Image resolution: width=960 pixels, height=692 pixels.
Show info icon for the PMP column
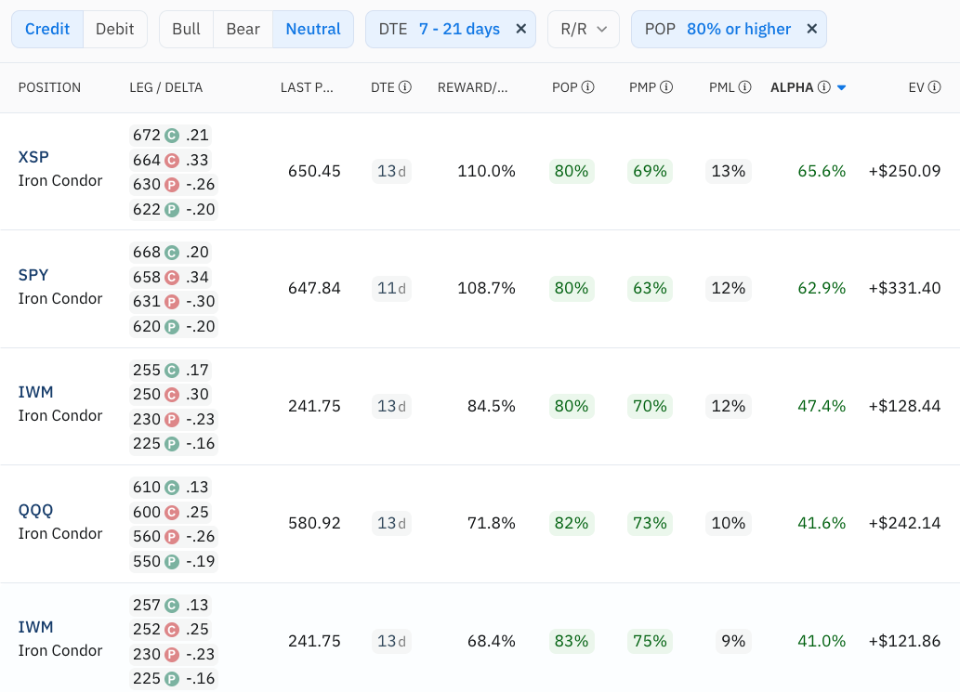(666, 87)
